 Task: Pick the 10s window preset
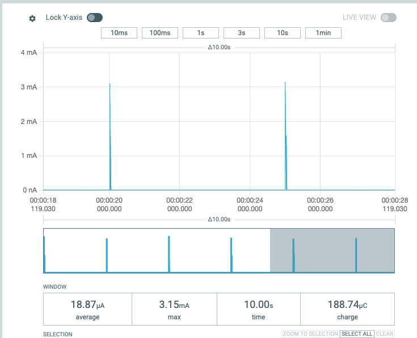[282, 33]
